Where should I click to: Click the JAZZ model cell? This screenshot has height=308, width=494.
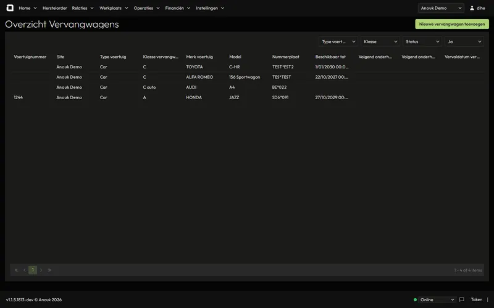coord(234,97)
